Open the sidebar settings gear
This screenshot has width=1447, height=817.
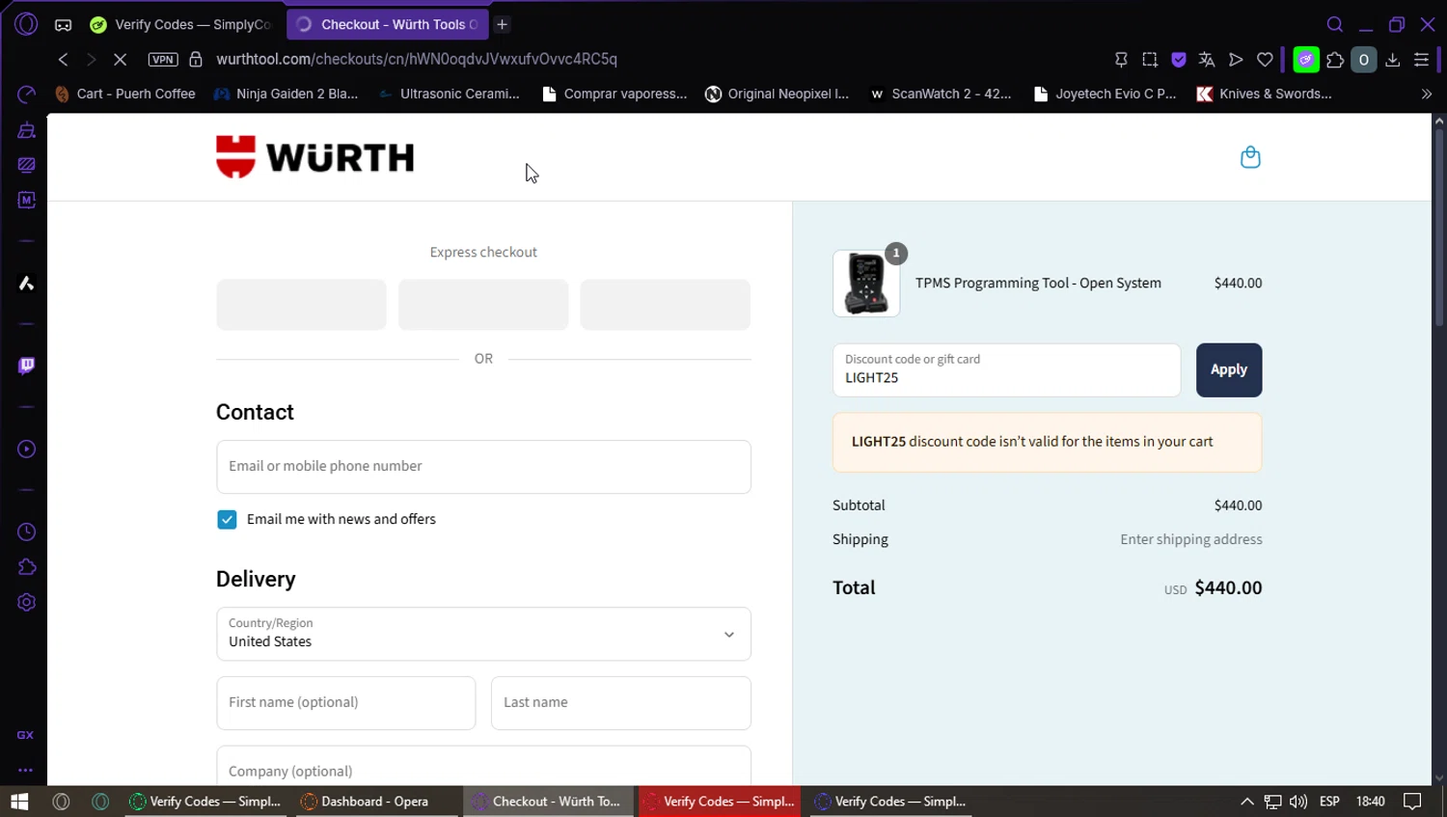pyautogui.click(x=26, y=603)
